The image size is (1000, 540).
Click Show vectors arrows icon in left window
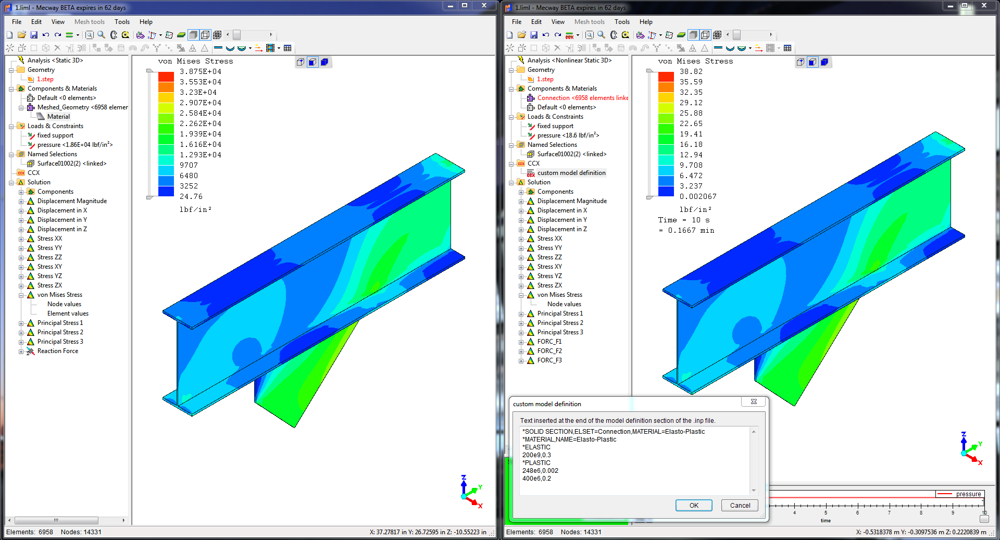258,48
